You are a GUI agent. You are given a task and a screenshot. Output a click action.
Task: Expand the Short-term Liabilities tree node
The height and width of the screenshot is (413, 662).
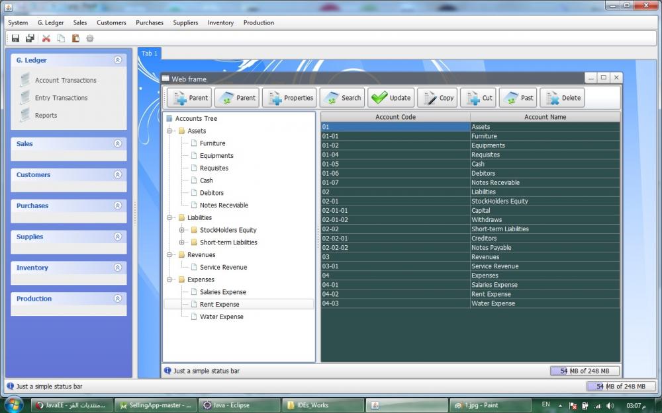click(182, 243)
